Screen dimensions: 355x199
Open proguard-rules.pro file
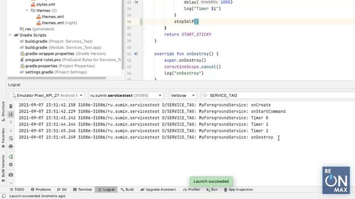(70, 60)
